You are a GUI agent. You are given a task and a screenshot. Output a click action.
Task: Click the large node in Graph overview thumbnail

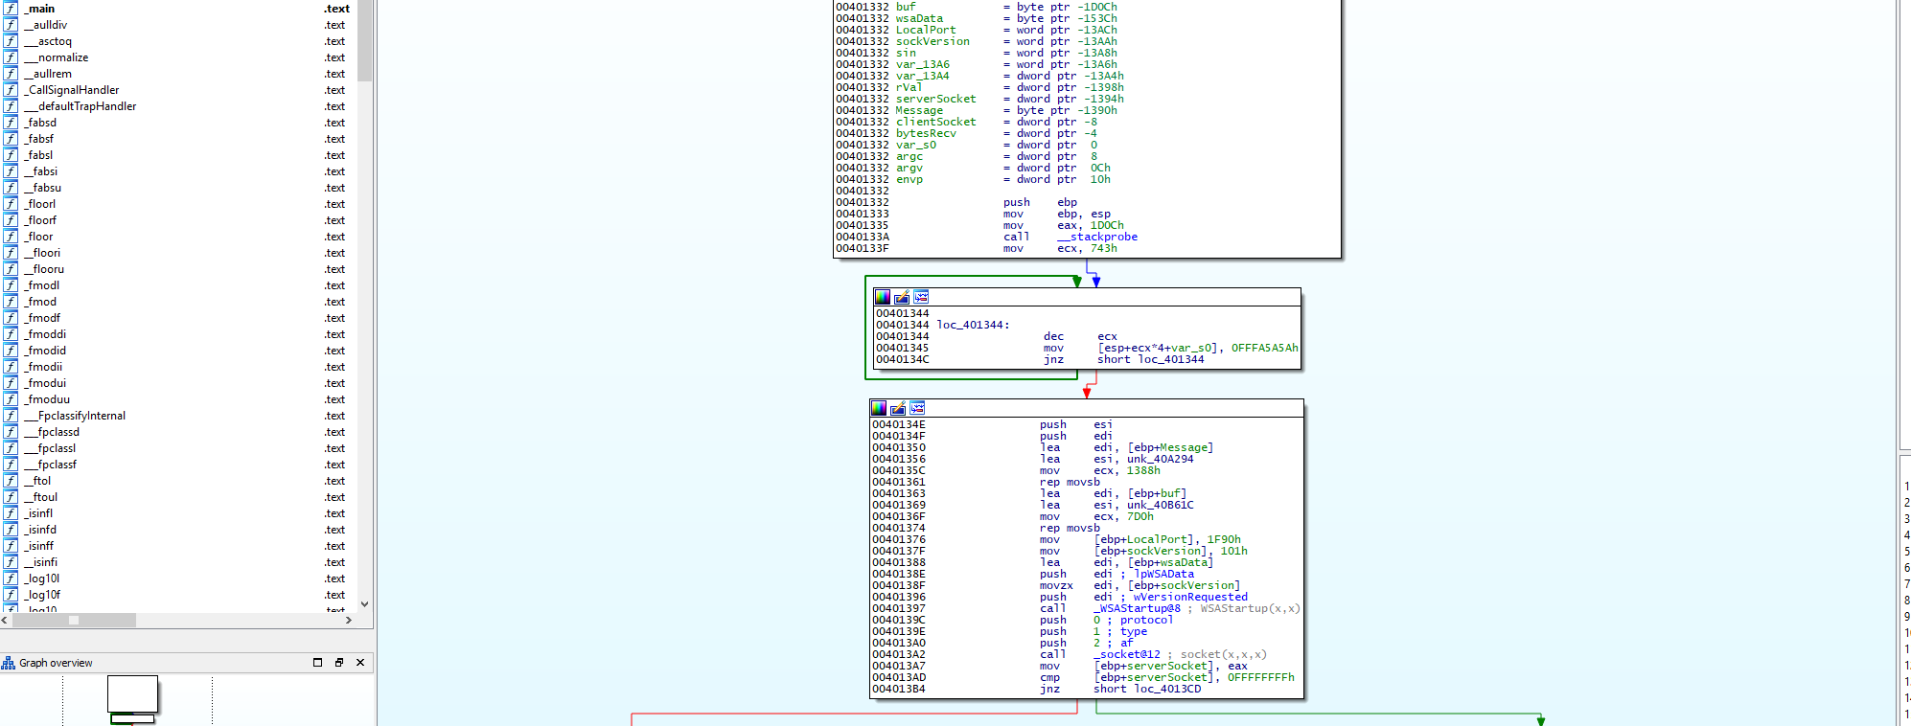point(132,693)
